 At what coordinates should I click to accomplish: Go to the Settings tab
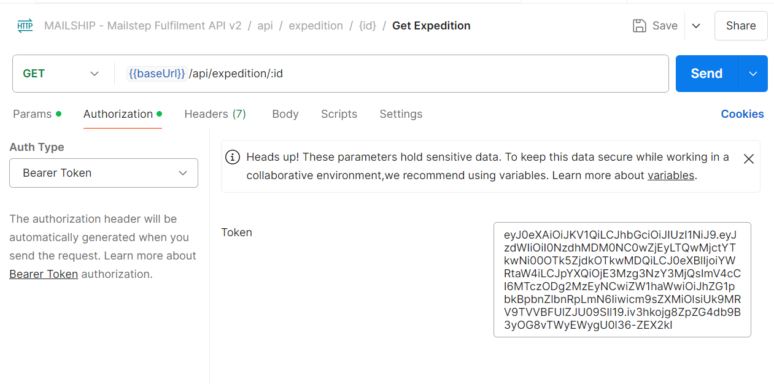(x=401, y=114)
